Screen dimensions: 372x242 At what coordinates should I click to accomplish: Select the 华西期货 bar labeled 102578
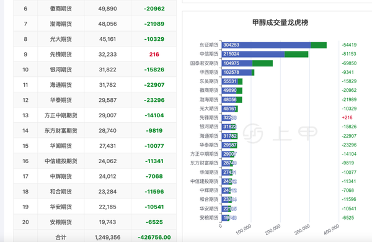pos(237,72)
